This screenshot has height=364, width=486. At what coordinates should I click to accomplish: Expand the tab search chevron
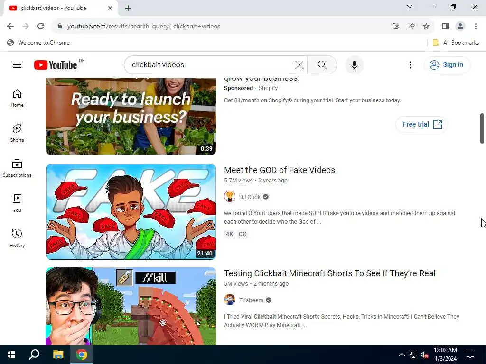(410, 7)
